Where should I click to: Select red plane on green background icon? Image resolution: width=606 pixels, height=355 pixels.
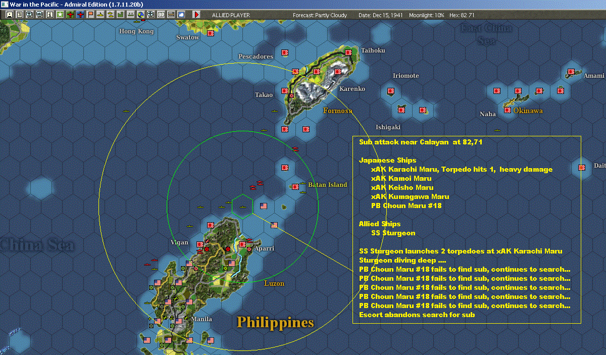tap(70, 15)
